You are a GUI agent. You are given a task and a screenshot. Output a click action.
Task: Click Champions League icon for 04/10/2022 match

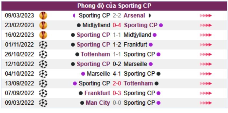pyautogui.click(x=43, y=74)
